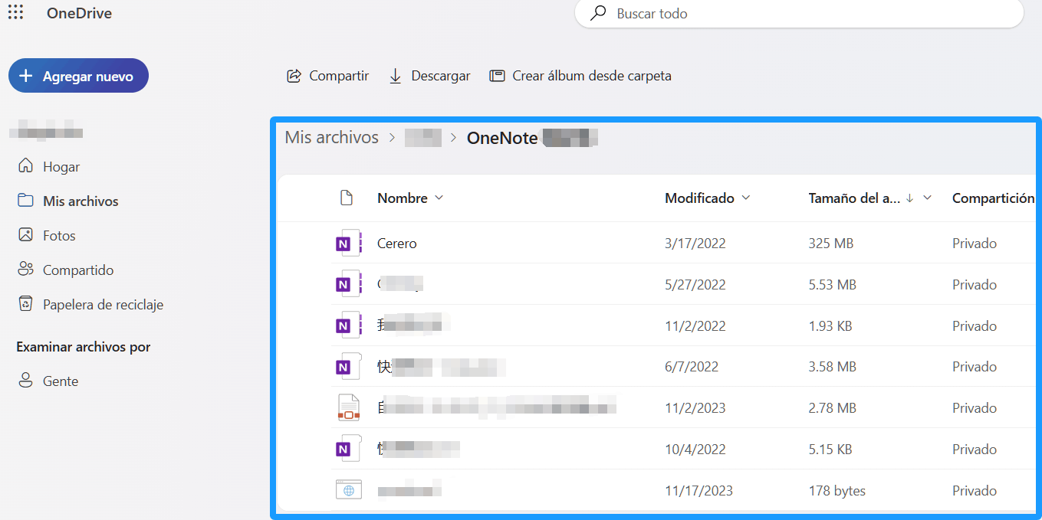Click the 5.53 MB size cell
The height and width of the screenshot is (520, 1042).
coord(832,284)
